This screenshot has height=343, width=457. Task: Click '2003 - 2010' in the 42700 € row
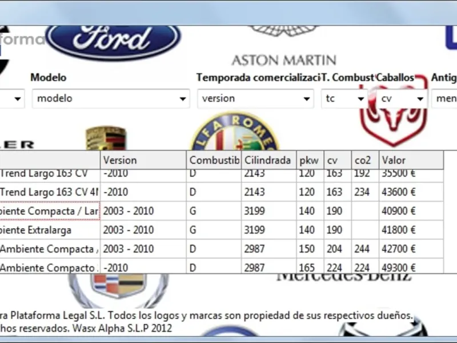(x=143, y=249)
